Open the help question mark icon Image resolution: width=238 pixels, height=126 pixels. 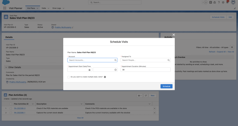coord(219,2)
